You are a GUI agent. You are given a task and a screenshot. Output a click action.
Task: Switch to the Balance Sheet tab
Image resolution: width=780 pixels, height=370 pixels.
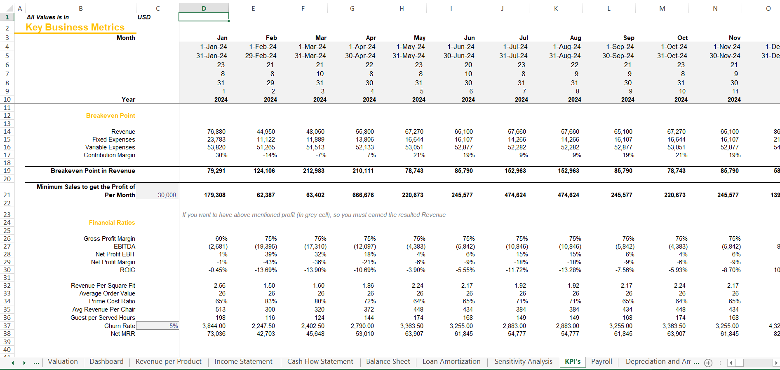[388, 362]
